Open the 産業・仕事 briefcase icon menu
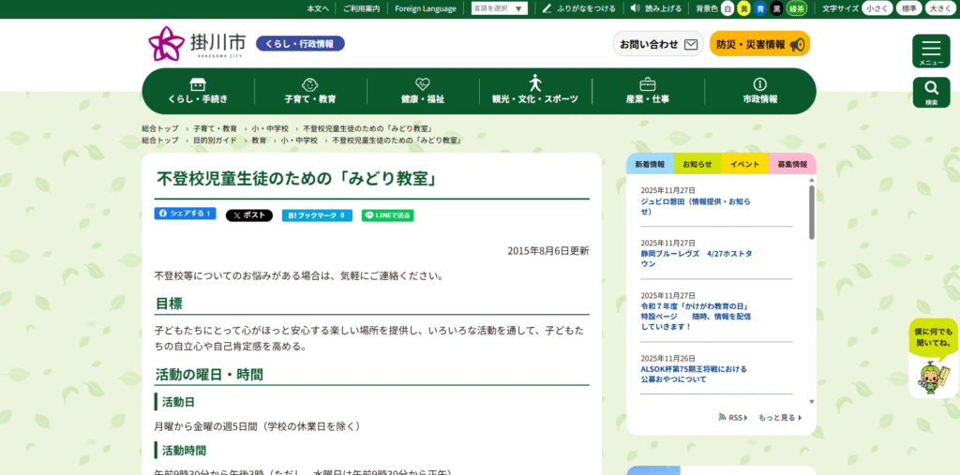The width and height of the screenshot is (960, 475). pyautogui.click(x=648, y=91)
